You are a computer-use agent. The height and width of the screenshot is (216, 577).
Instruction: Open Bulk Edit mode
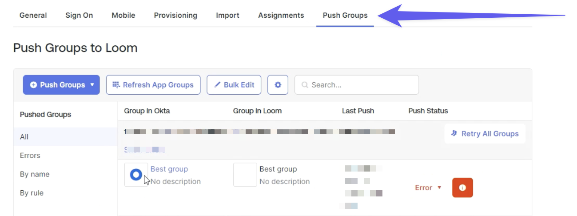234,85
